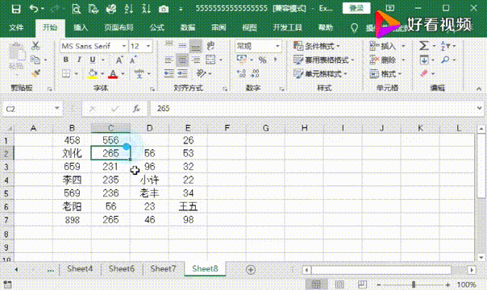Click Merge and Center icon
This screenshot has width=487, height=290.
click(210, 60)
